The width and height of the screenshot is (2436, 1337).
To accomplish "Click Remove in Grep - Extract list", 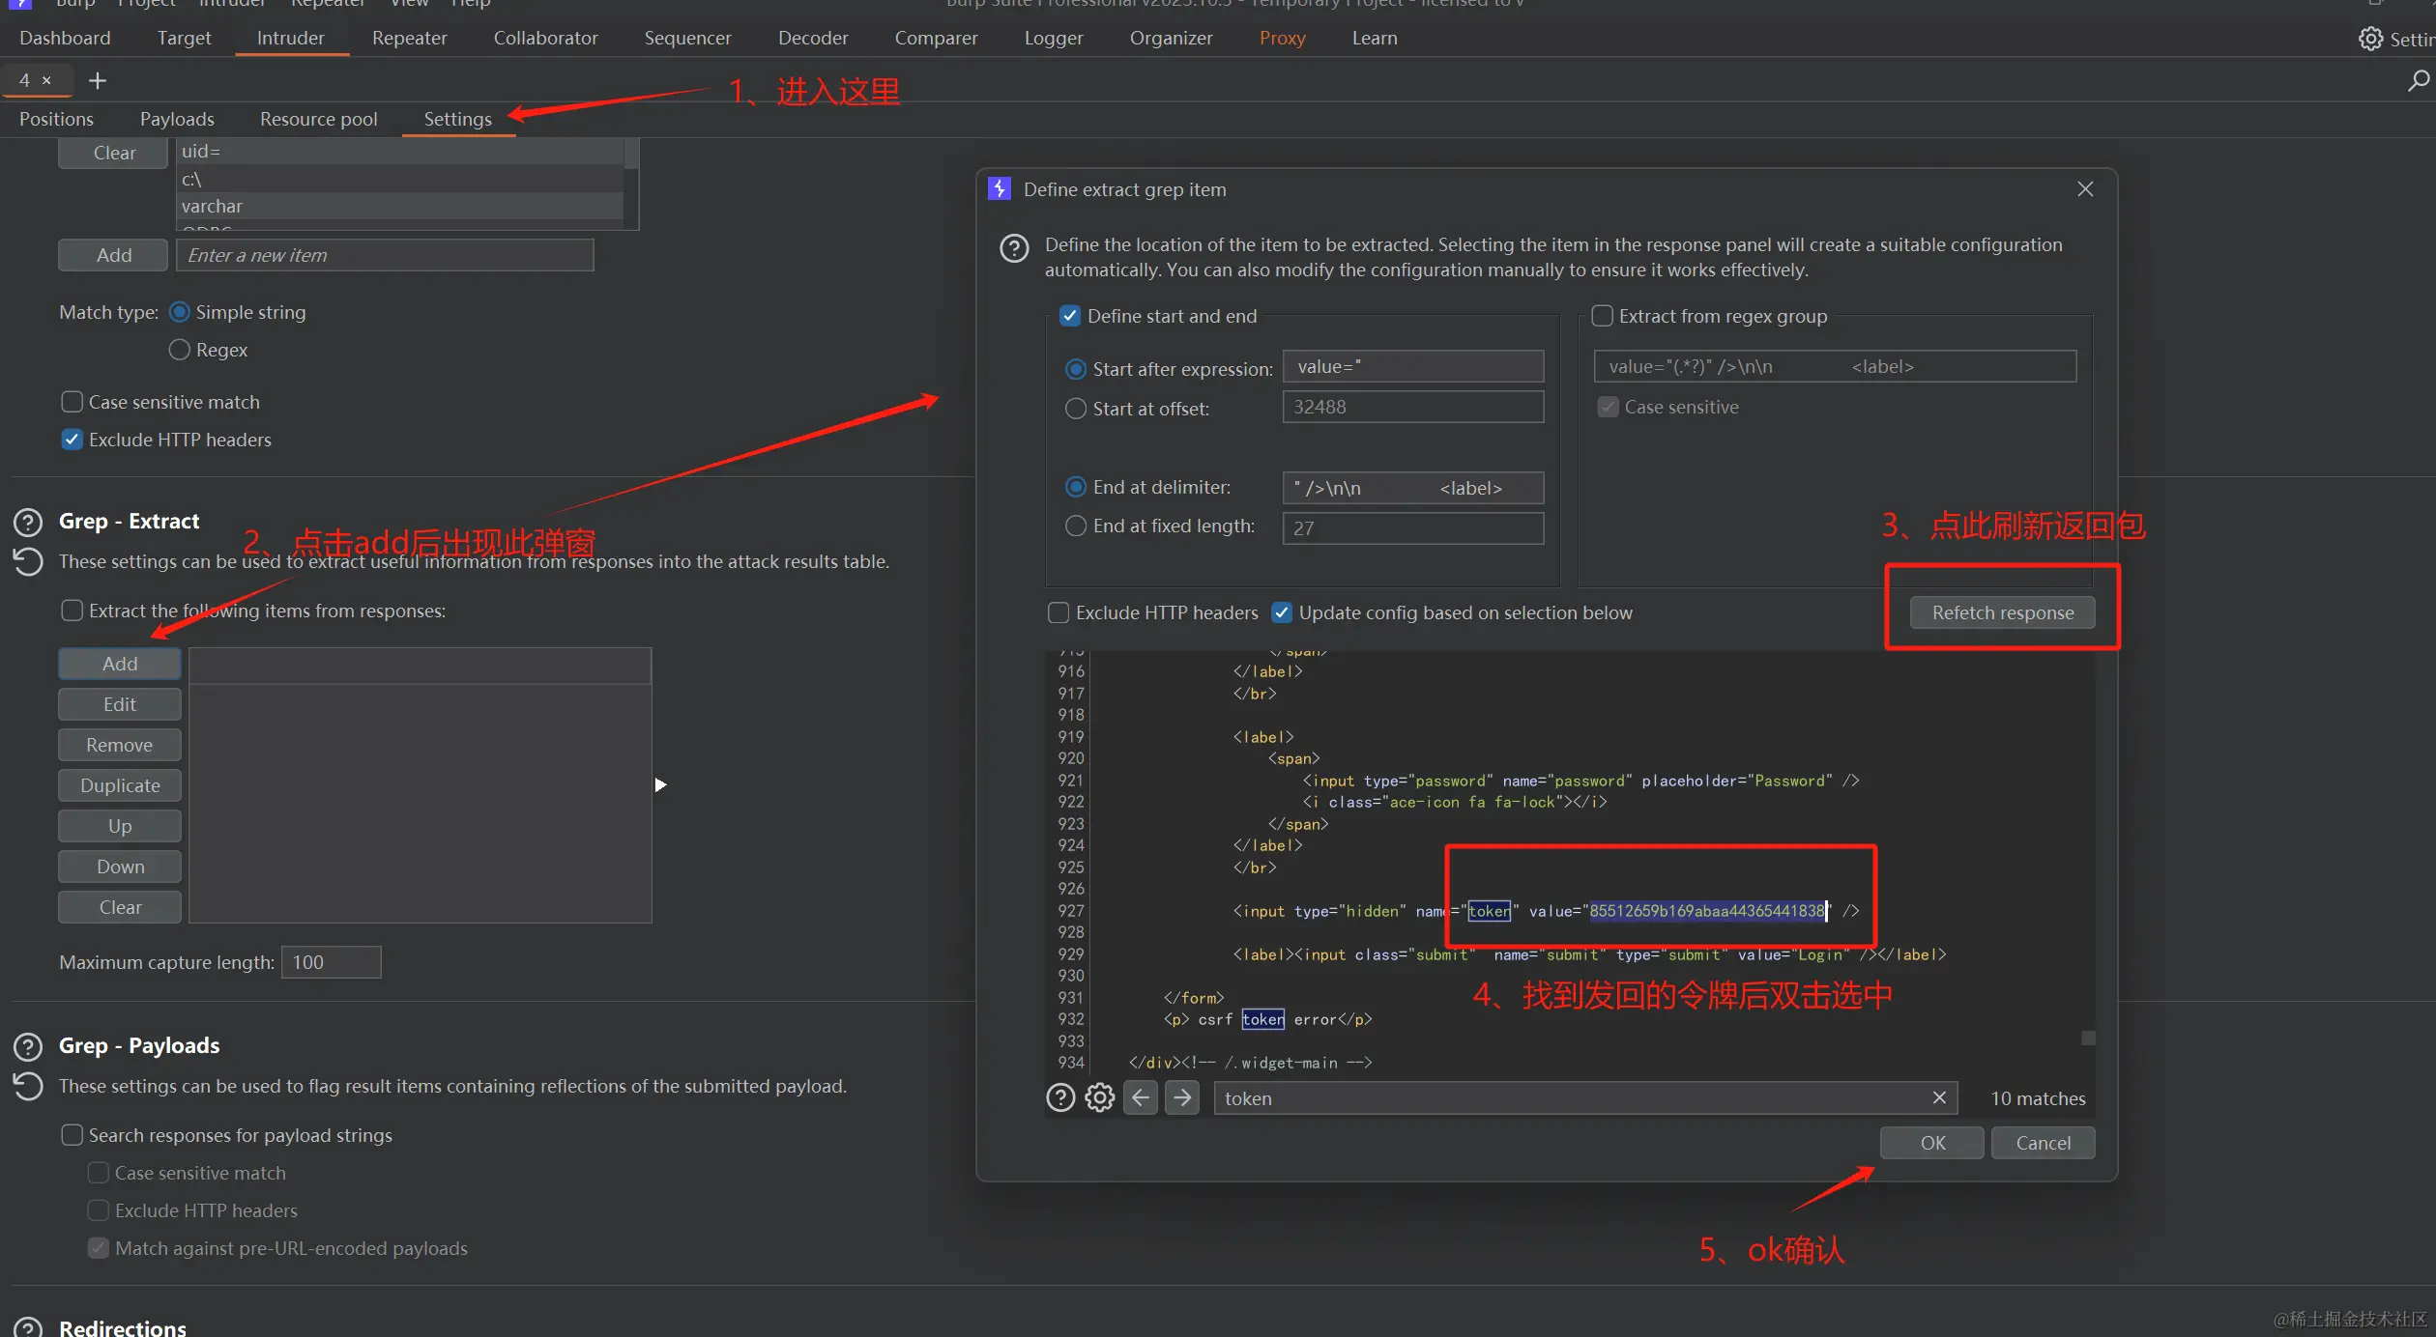I will [x=120, y=745].
